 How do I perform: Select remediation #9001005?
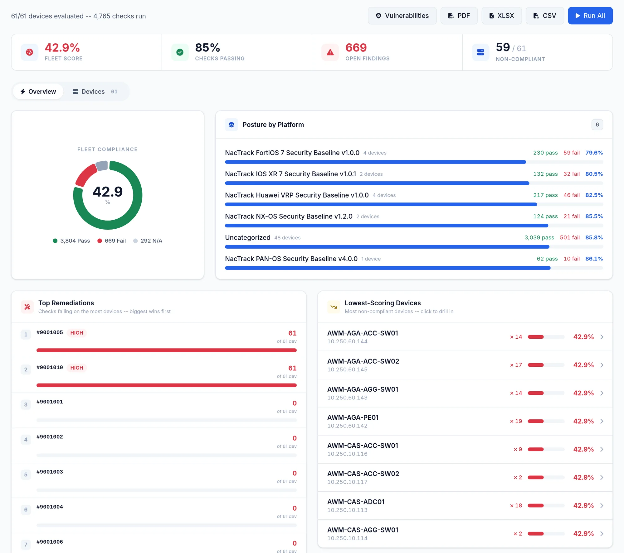pos(159,340)
